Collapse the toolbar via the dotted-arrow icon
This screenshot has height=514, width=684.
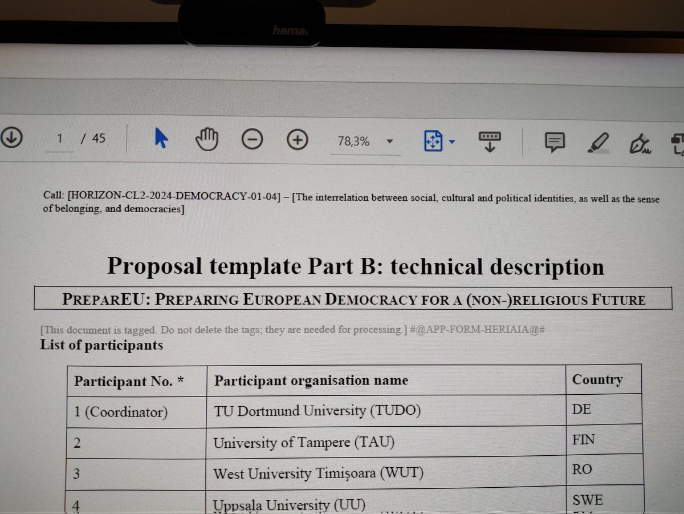[x=489, y=140]
